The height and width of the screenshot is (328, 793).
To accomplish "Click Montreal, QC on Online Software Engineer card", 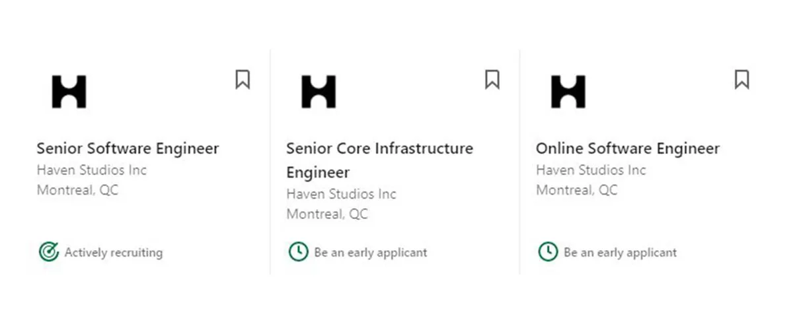I will pyautogui.click(x=577, y=190).
